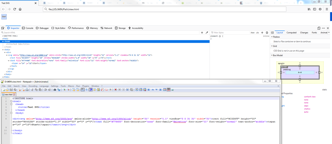Viewport: 332px width, 144px height.
Task: Toggle the :hov pseudo-class panel
Action: tap(252, 33)
